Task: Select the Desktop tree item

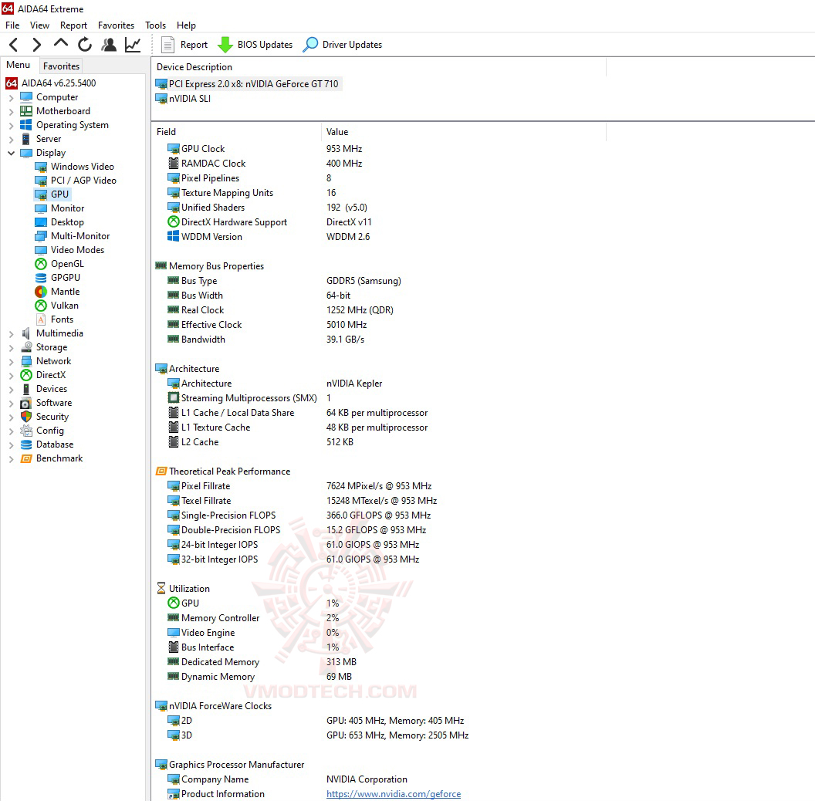Action: pyautogui.click(x=59, y=222)
